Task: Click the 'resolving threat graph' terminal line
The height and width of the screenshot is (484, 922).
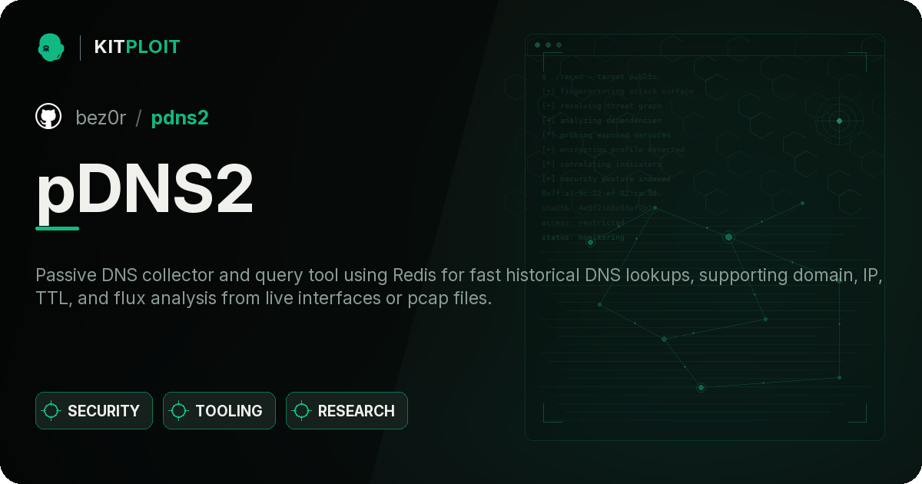Action: pyautogui.click(x=602, y=106)
